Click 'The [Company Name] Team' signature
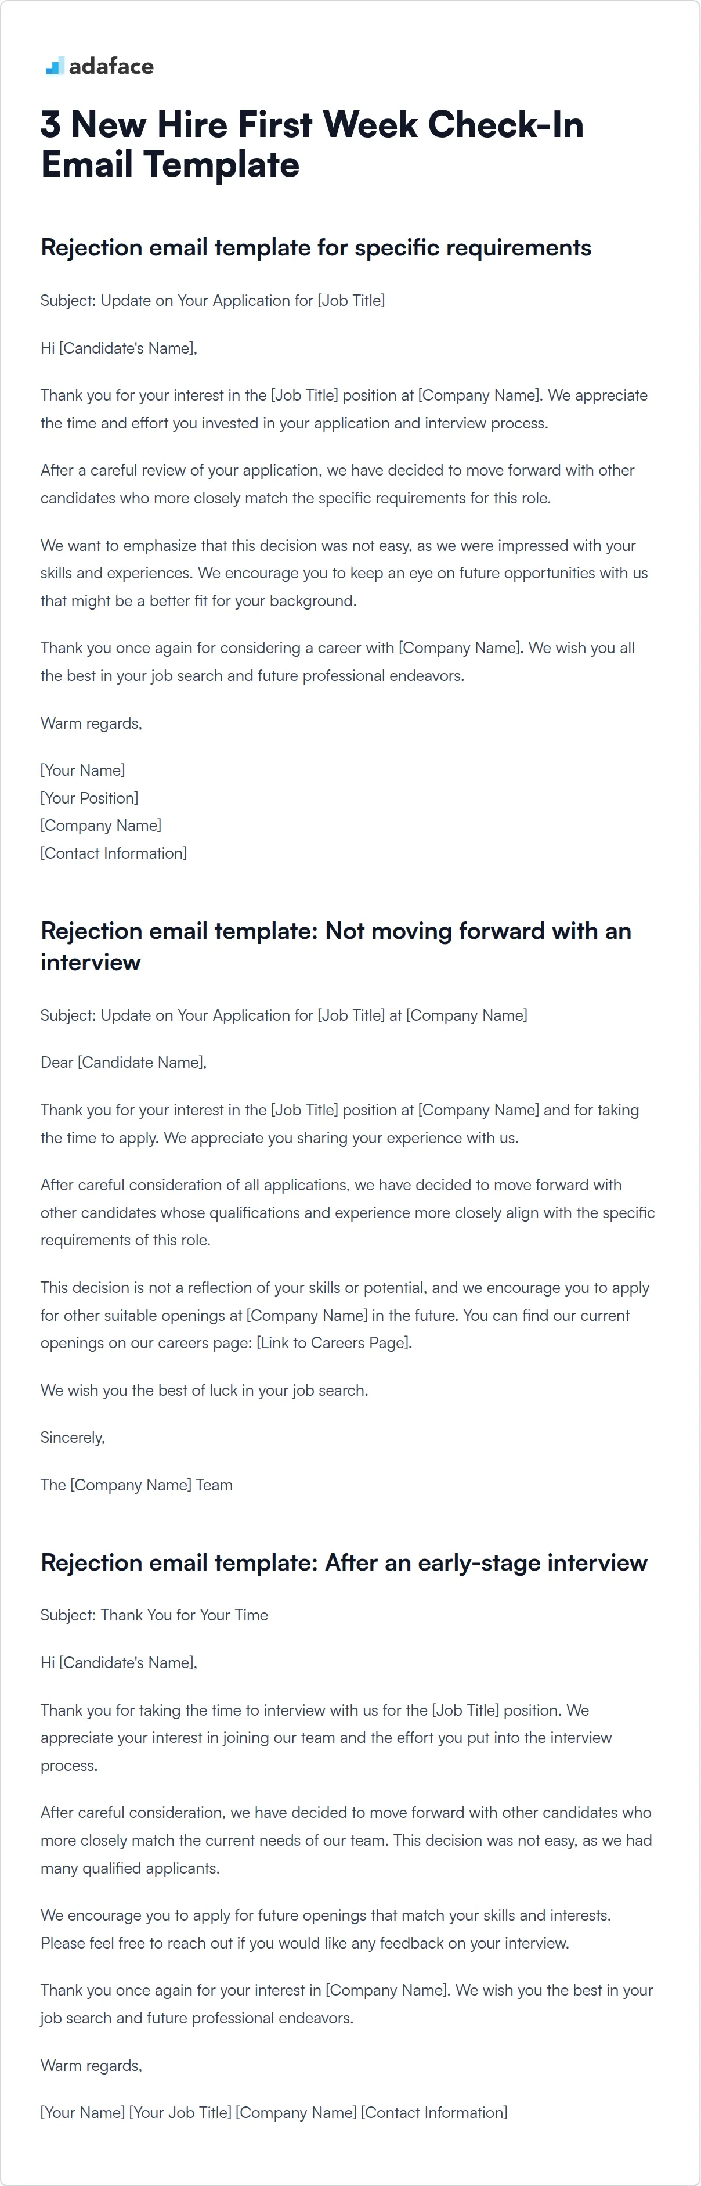This screenshot has width=701, height=2186. pos(136,1485)
